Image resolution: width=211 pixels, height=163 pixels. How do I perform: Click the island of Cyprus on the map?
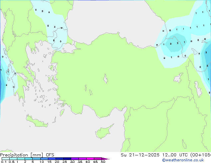[x=104, y=132]
